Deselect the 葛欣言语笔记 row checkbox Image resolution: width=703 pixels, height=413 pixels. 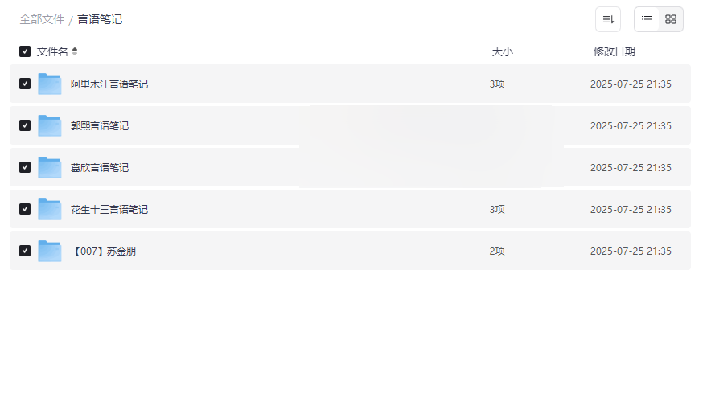coord(25,167)
